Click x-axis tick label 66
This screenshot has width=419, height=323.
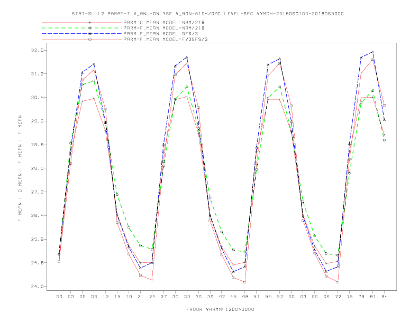[x=315, y=297]
